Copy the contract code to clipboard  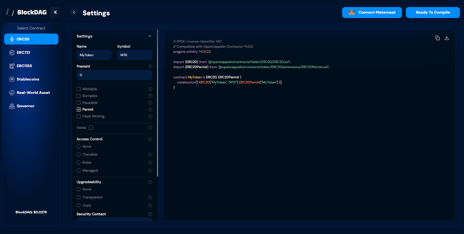(437, 38)
